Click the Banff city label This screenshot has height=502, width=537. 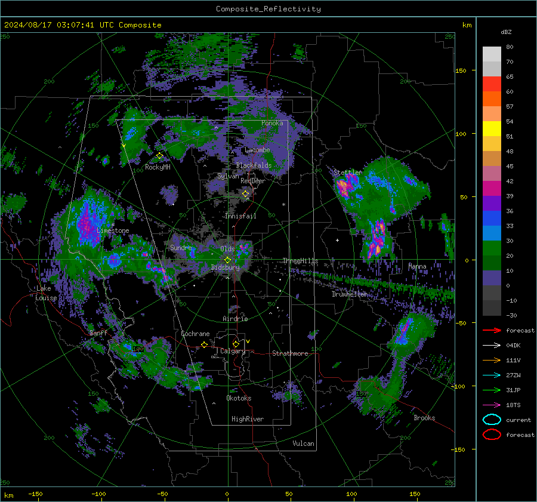[98, 332]
